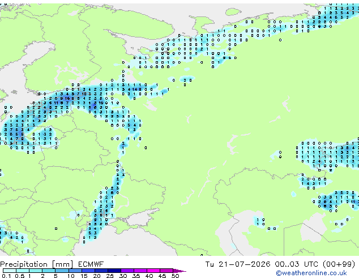Click the legend label '10'
This screenshot has height=278, width=359.
pyautogui.click(x=71, y=276)
